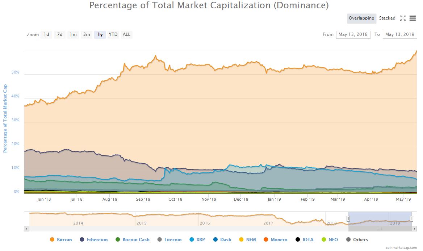Toggle Bitcoin Cash legend entry
The height and width of the screenshot is (251, 423).
click(x=133, y=240)
